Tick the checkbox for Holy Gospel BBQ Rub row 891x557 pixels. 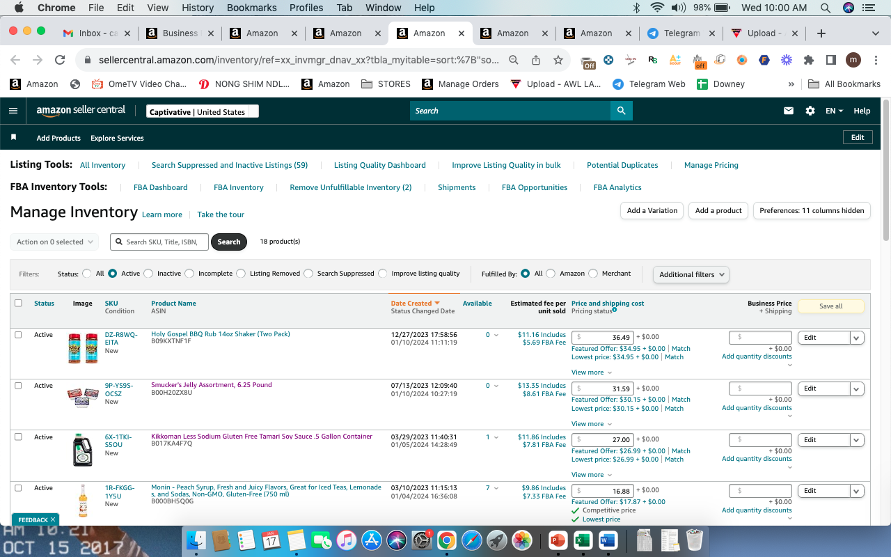[18, 335]
